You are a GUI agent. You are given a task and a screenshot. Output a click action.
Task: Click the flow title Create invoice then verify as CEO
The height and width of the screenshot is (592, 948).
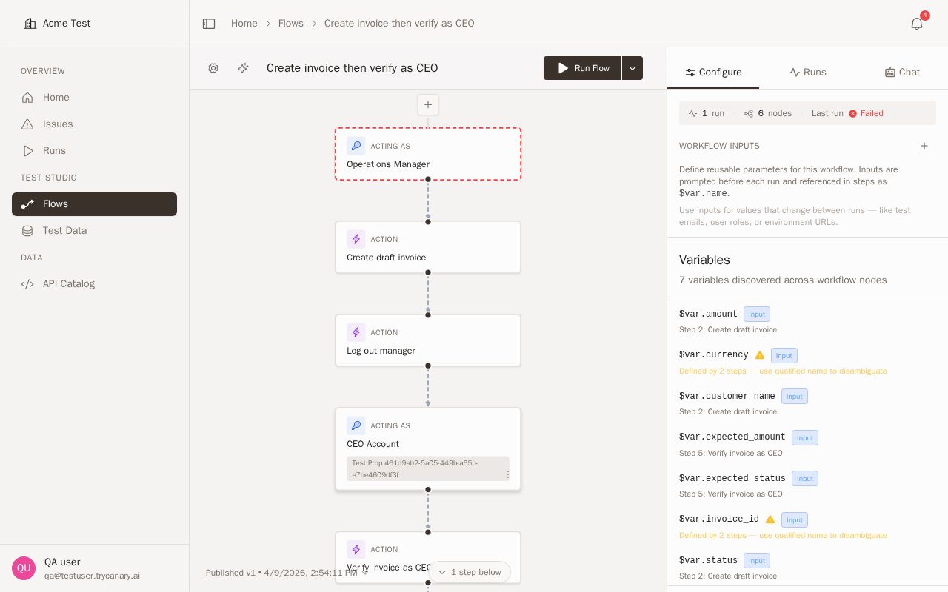click(x=353, y=68)
